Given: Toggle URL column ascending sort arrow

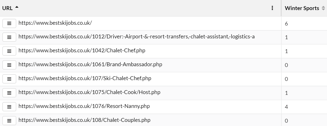Looking at the screenshot, I should [17, 7].
